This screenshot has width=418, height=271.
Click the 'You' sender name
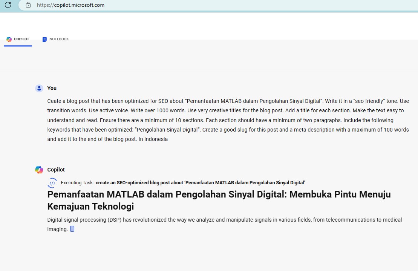52,88
